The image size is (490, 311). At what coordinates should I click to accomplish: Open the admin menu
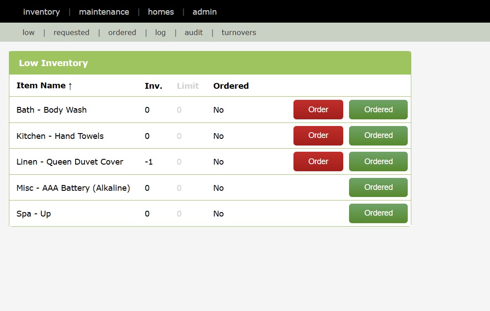tap(205, 12)
